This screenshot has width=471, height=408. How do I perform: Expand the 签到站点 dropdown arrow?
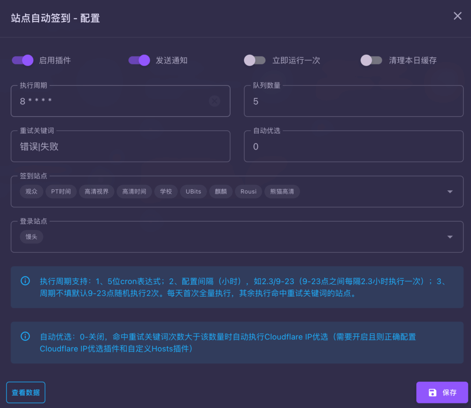click(450, 192)
